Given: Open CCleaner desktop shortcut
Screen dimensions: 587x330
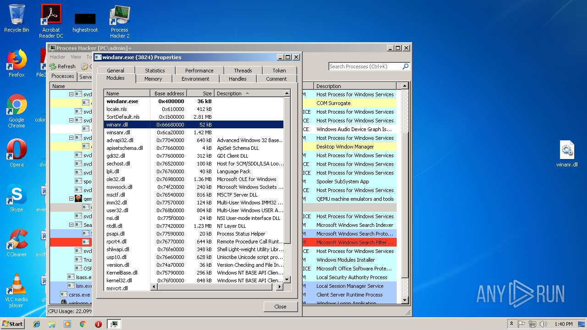Looking at the screenshot, I should click(x=17, y=243).
